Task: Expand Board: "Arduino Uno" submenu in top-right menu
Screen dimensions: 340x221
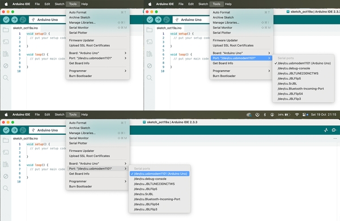Action: [x=241, y=53]
